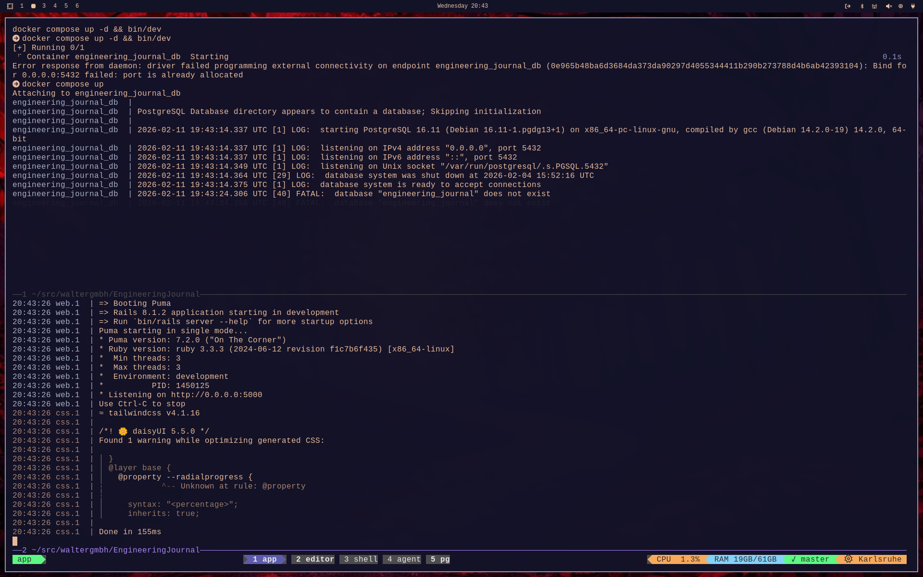The height and width of the screenshot is (577, 923).
Task: Open the Bluetooth indicator in the top bar
Action: pyautogui.click(x=862, y=6)
